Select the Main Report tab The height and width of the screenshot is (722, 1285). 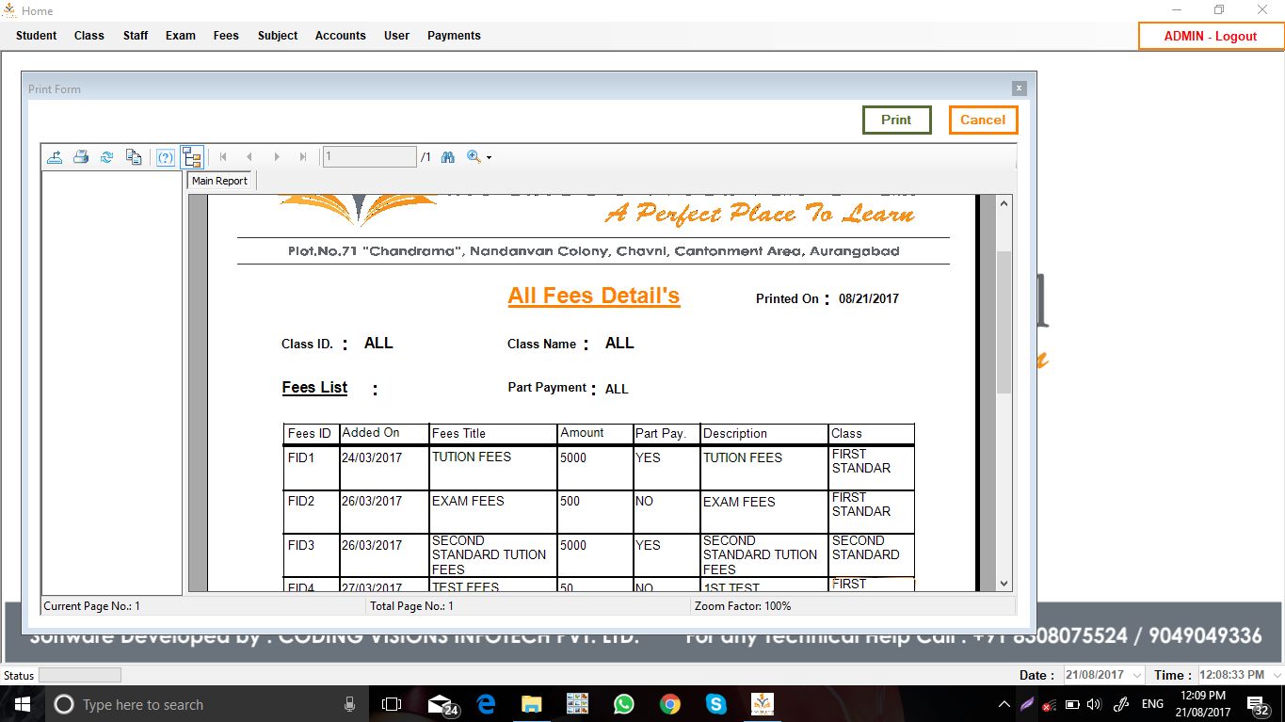(220, 181)
